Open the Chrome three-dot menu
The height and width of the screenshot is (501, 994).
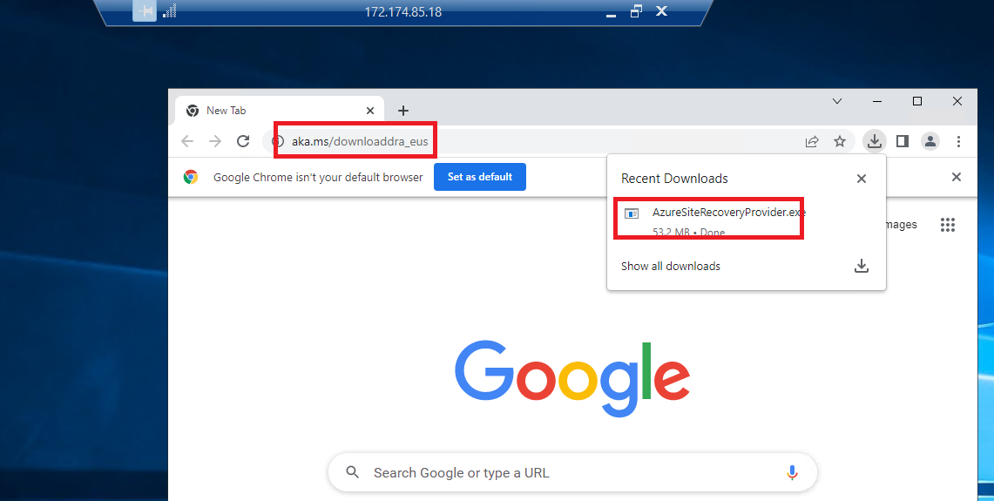(958, 141)
